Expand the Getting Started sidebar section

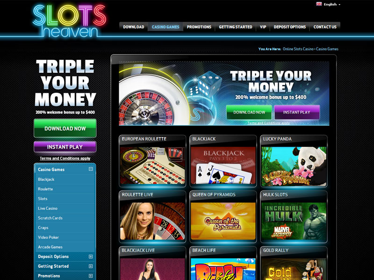[x=91, y=266]
